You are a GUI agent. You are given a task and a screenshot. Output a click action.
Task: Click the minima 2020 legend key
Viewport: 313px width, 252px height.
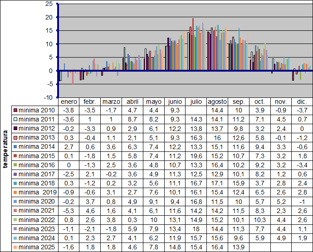click(x=15, y=202)
